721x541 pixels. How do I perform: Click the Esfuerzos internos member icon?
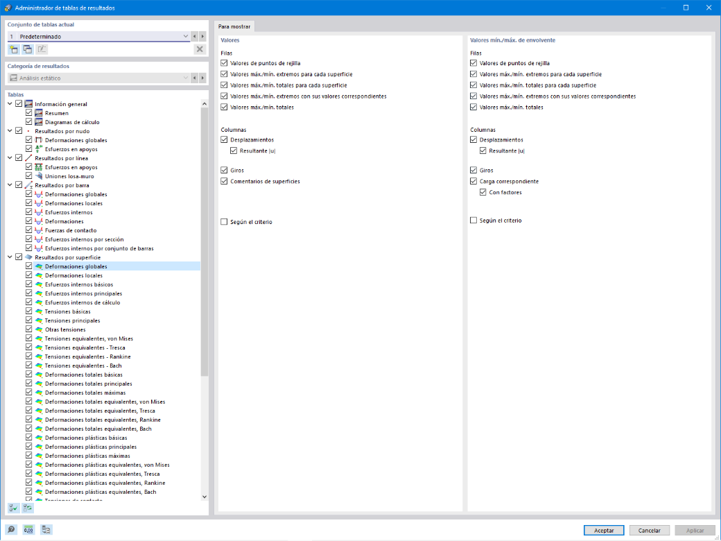(x=39, y=212)
